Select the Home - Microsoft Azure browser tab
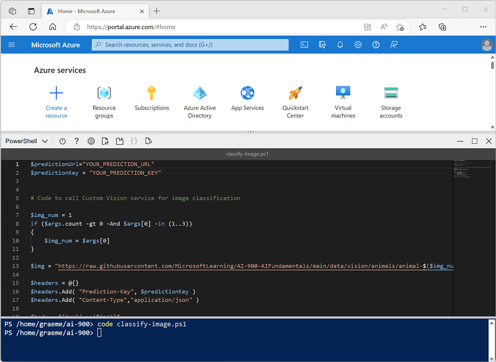This screenshot has width=496, height=362. (x=93, y=11)
